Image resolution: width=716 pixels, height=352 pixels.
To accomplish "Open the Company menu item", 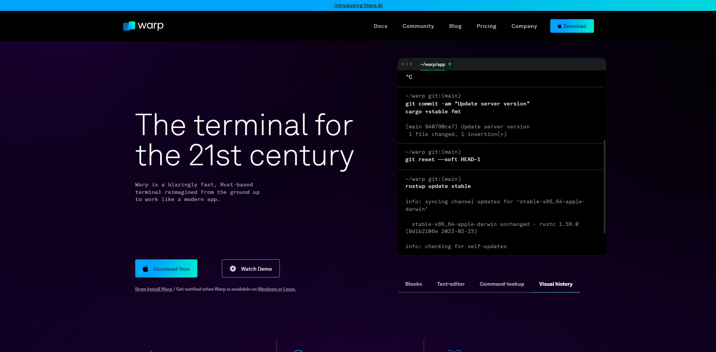I will [524, 26].
